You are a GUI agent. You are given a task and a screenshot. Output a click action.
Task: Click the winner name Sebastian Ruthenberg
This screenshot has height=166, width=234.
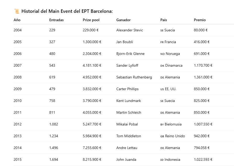coord(134,77)
